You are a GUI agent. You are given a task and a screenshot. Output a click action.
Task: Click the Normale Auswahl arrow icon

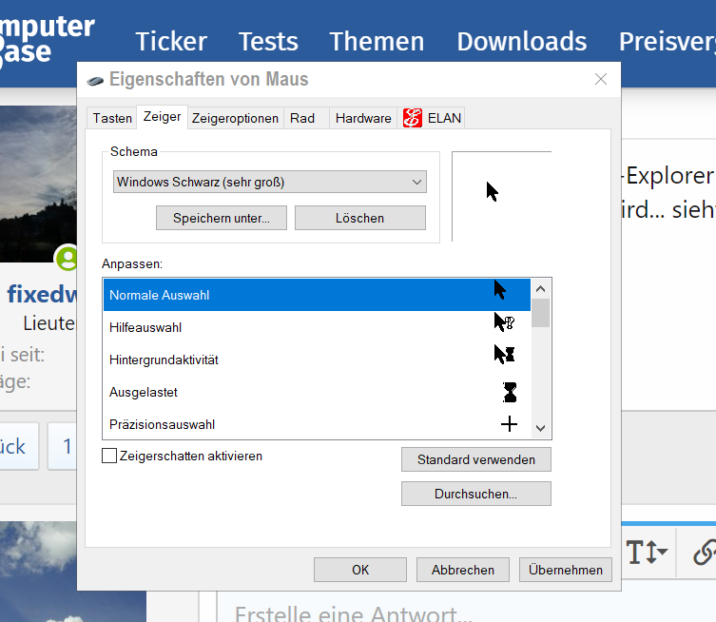click(500, 289)
